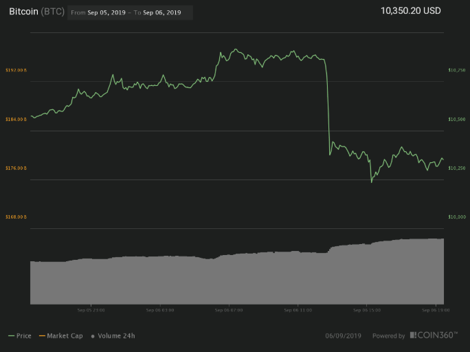
Task: Click the $10,250 price axis label
Action: (457, 168)
